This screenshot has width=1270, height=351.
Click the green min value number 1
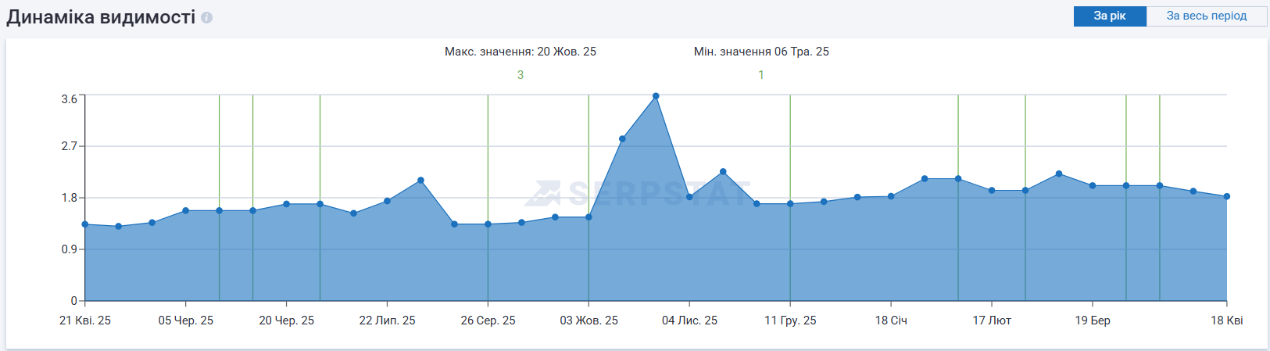(761, 75)
